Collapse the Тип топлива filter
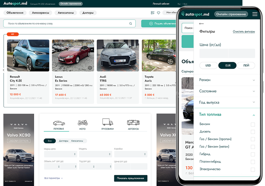This screenshot has height=186, width=265. point(227,115)
